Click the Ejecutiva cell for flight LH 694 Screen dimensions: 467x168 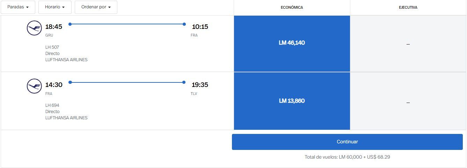408,102
